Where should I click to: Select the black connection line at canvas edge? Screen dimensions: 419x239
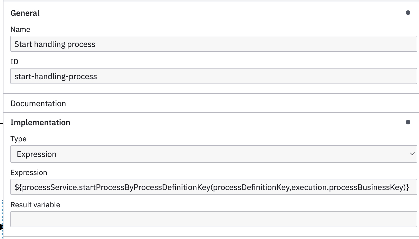point(1,123)
